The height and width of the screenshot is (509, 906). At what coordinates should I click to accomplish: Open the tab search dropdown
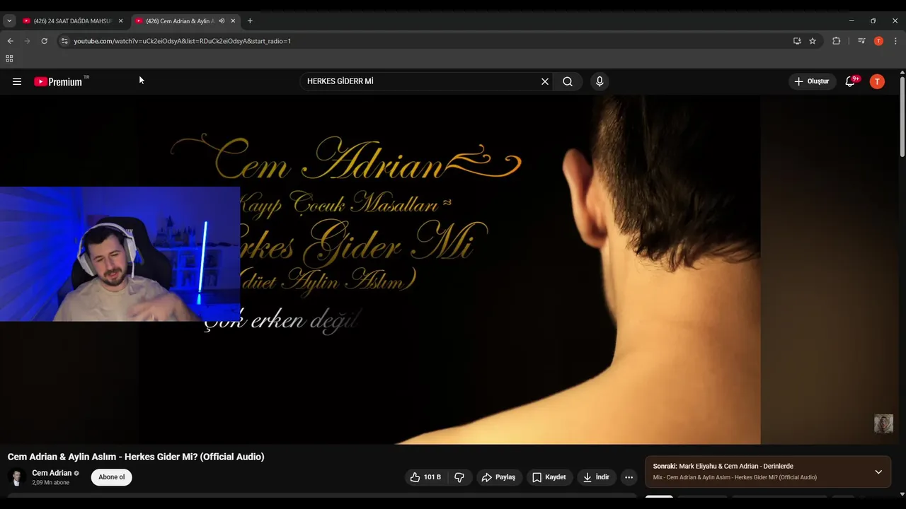click(x=9, y=21)
